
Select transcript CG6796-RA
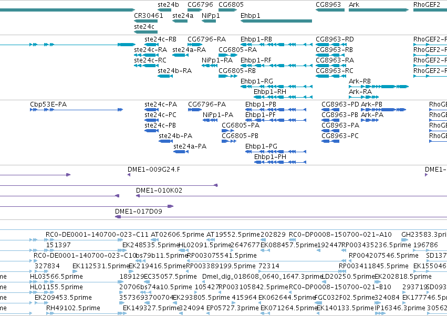tap(206, 39)
